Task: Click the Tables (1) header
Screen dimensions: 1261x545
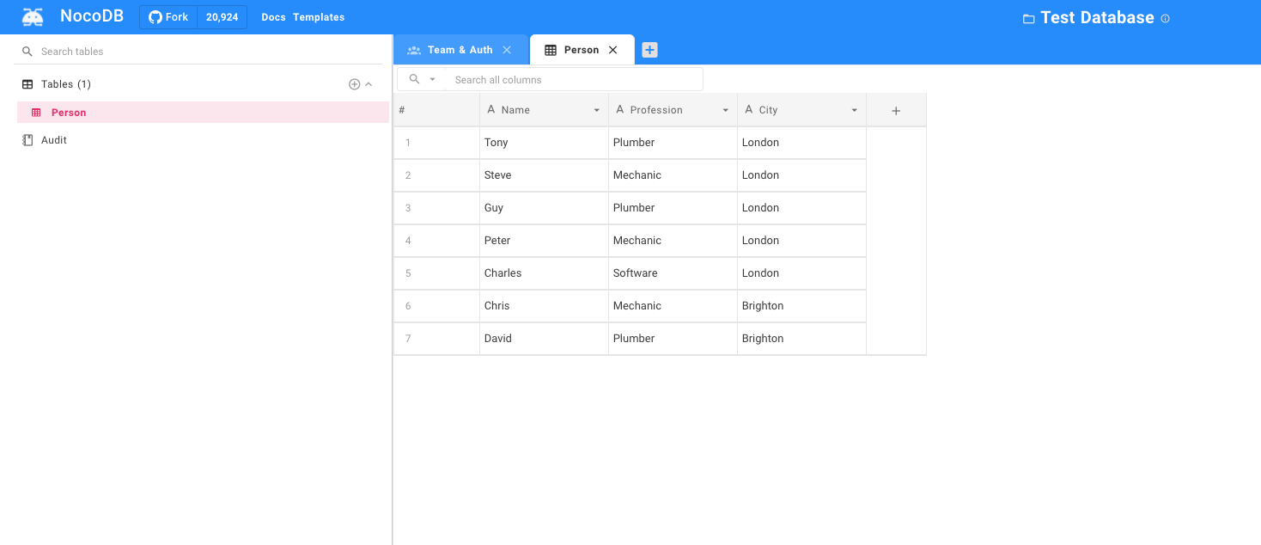Action: pyautogui.click(x=66, y=84)
